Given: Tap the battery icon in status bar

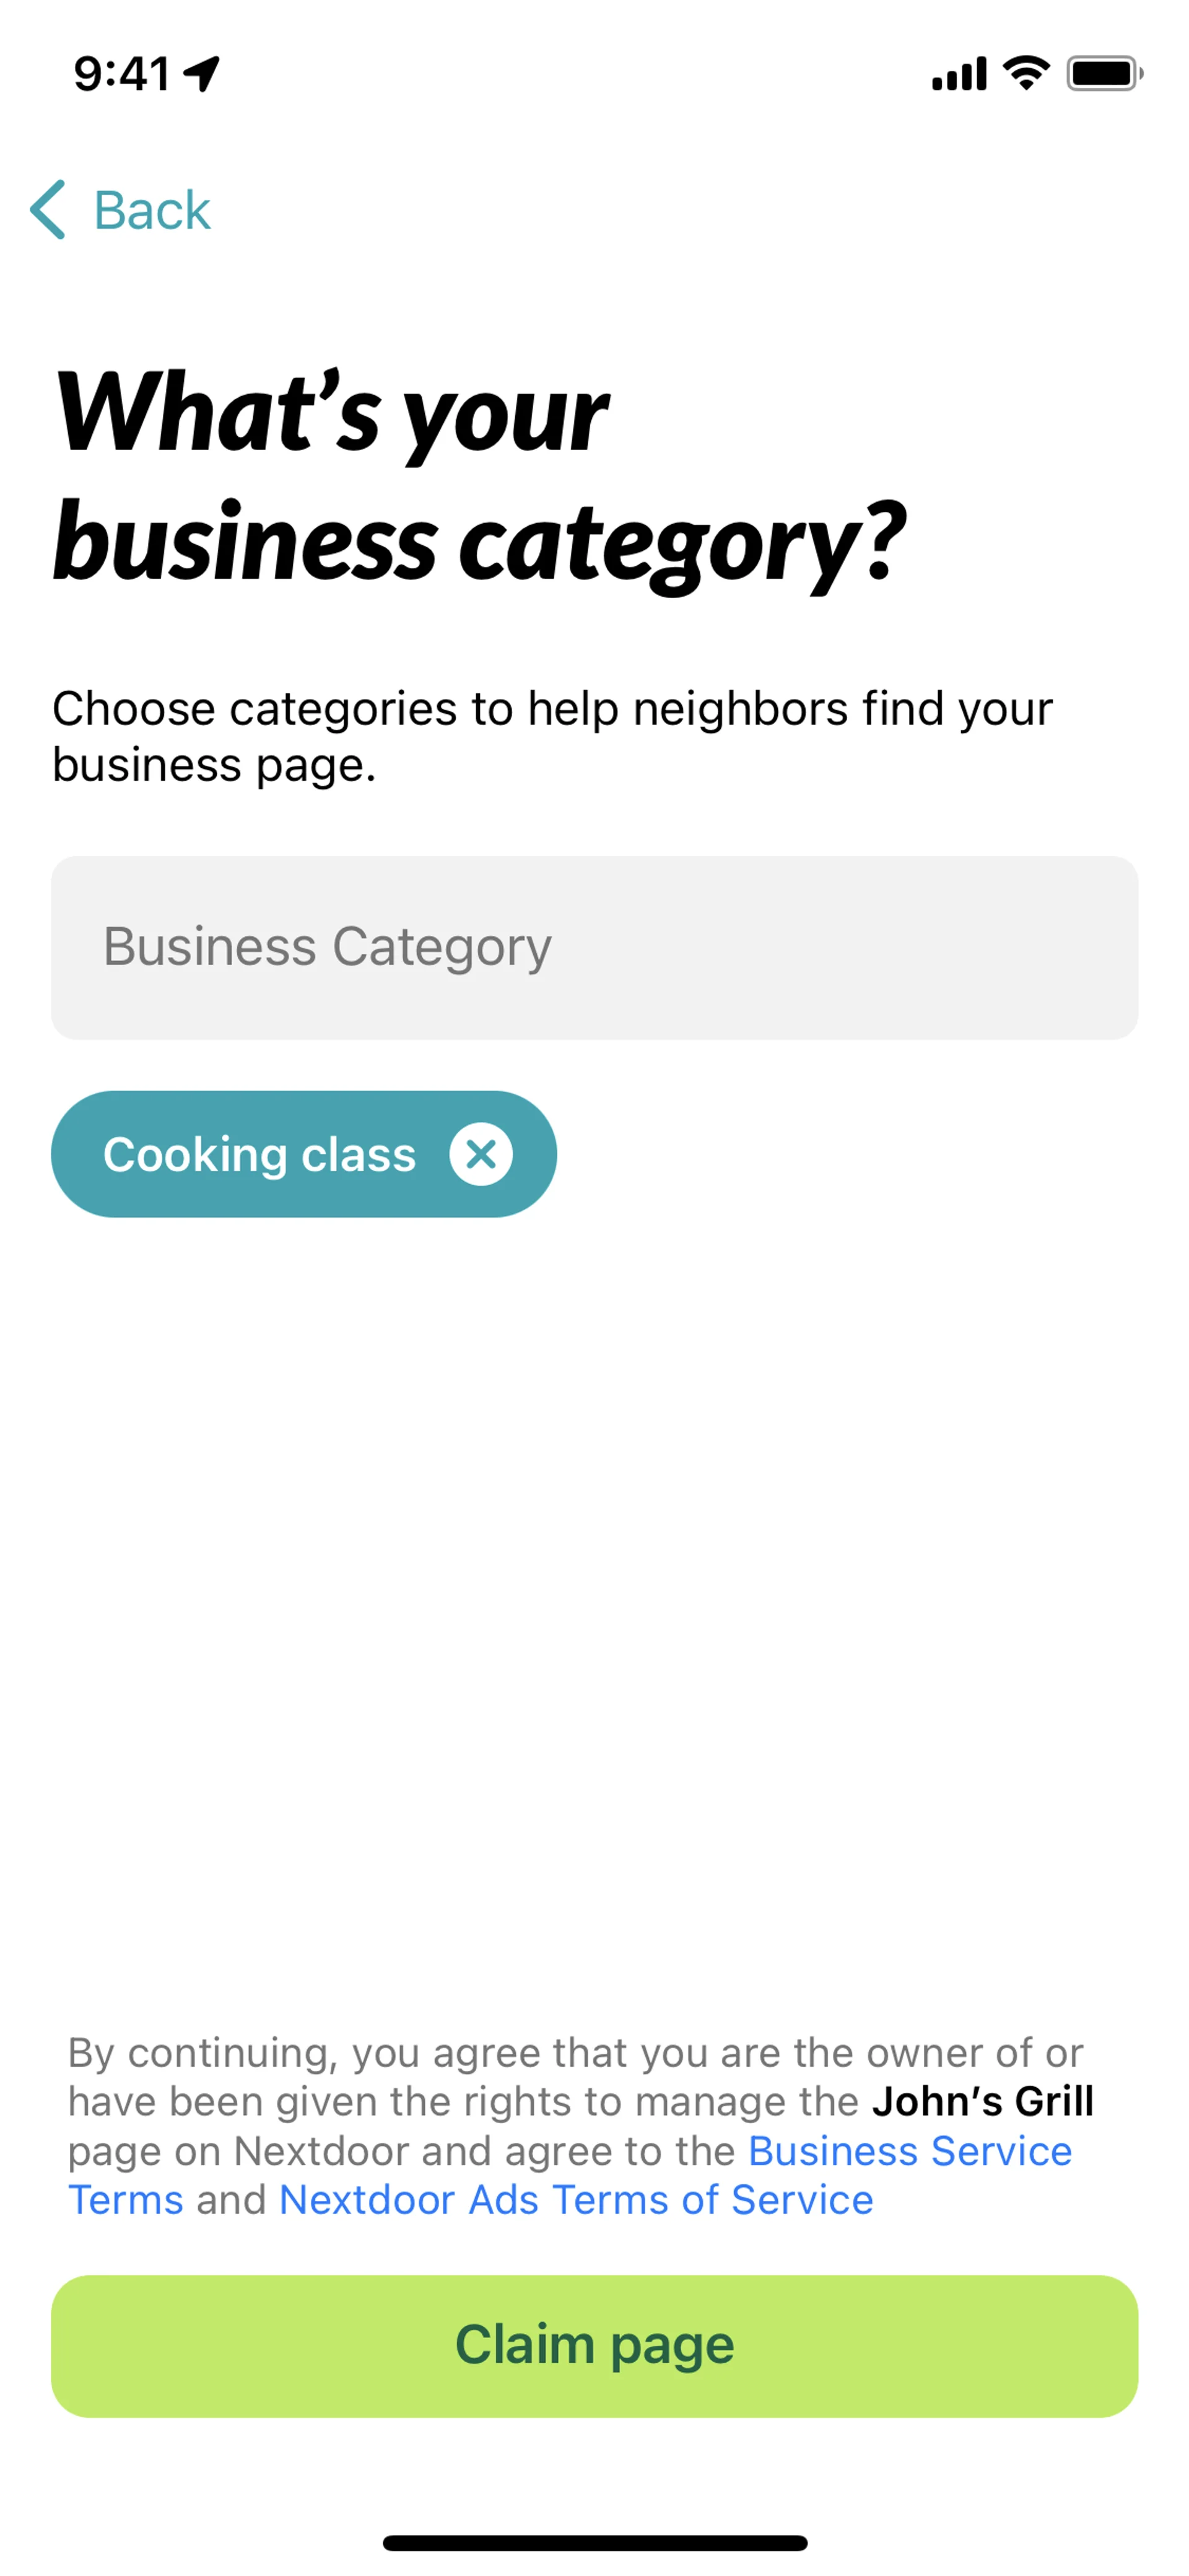Looking at the screenshot, I should point(1104,73).
